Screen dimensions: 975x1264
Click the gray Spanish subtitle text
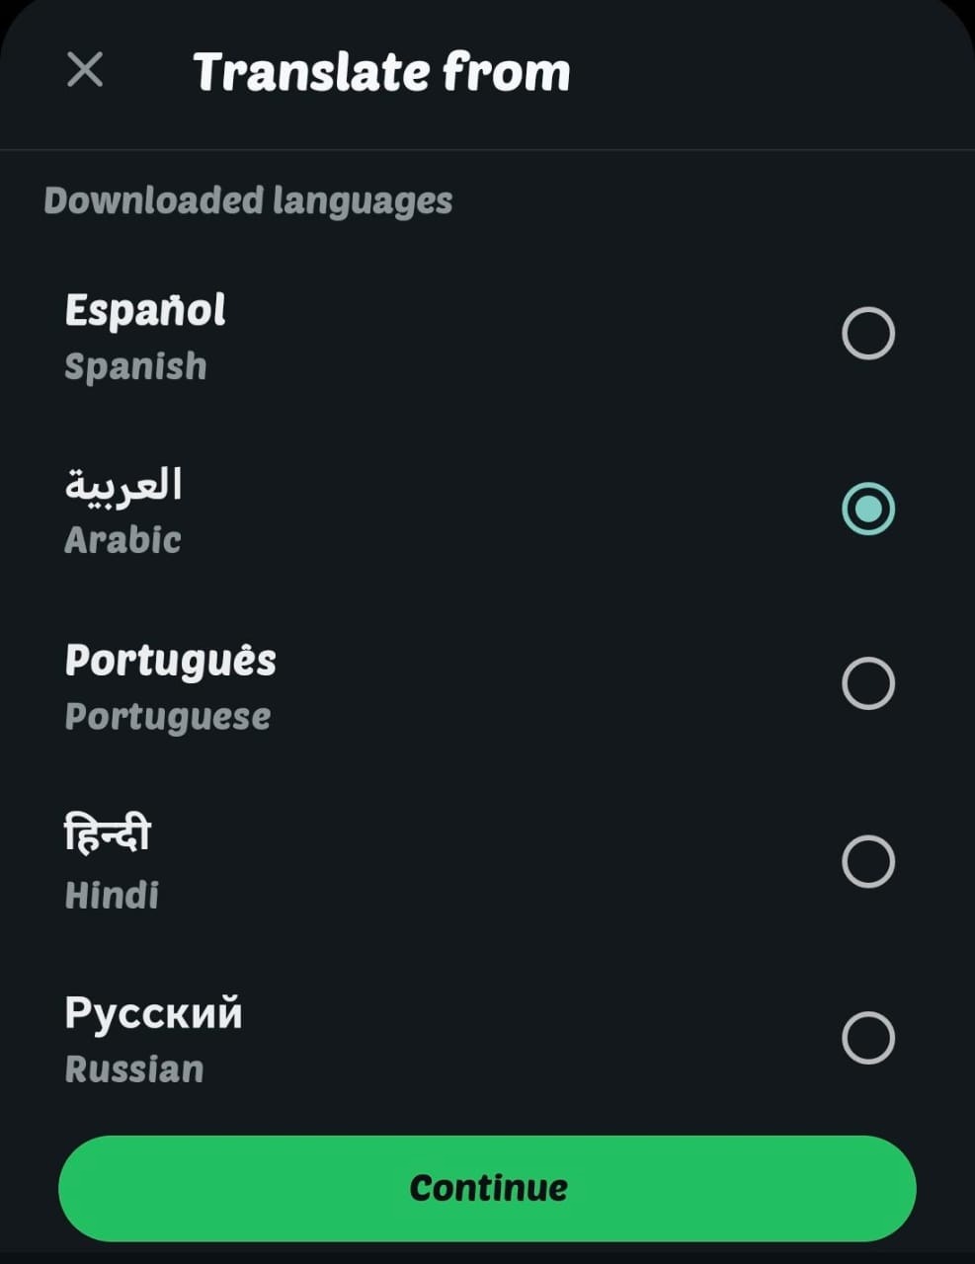[x=136, y=367]
